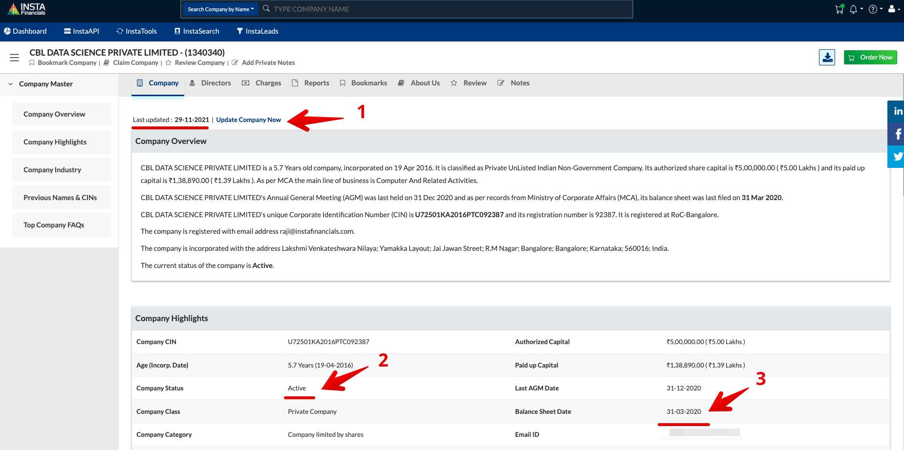Toggle the hamburger sidebar menu icon

pyautogui.click(x=14, y=58)
